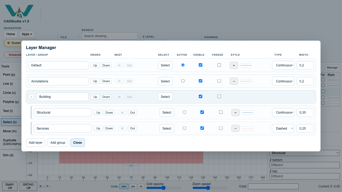The image size is (342, 192).
Task: Open line type dropdown for Structural layer
Action: click(283, 113)
